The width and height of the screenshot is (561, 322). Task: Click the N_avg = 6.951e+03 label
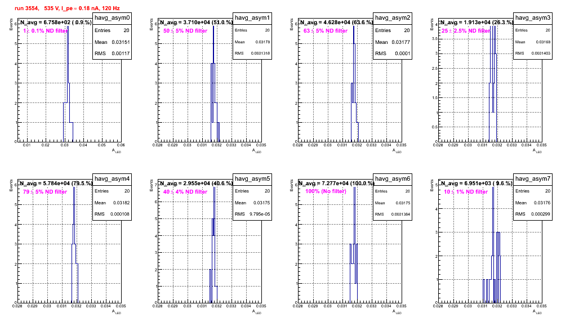coord(477,183)
